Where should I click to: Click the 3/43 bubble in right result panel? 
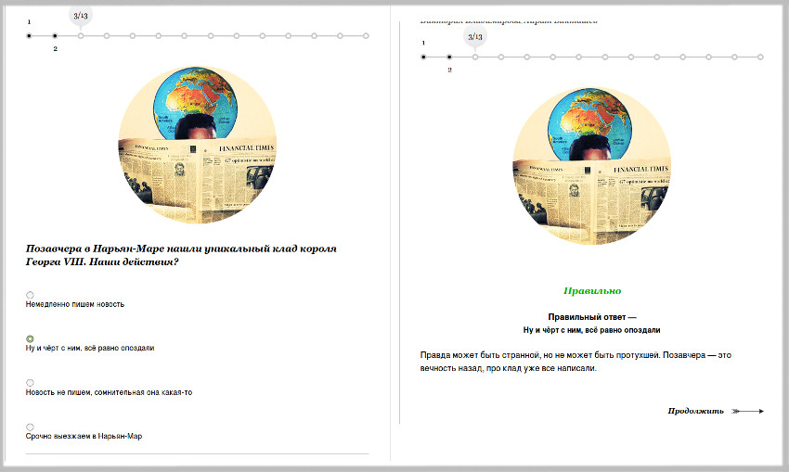point(475,37)
